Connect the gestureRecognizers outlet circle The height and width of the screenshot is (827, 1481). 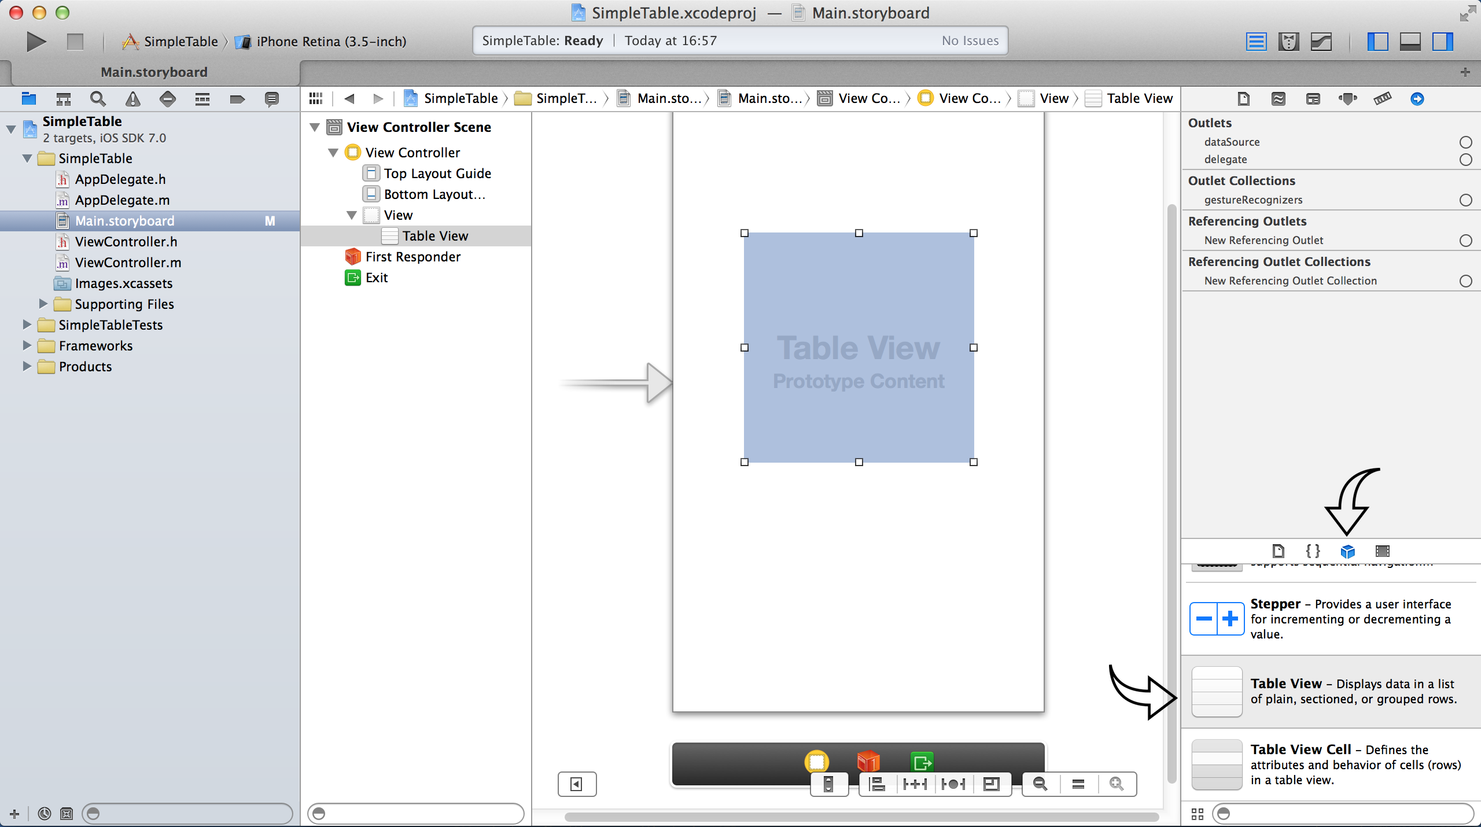[x=1465, y=200]
